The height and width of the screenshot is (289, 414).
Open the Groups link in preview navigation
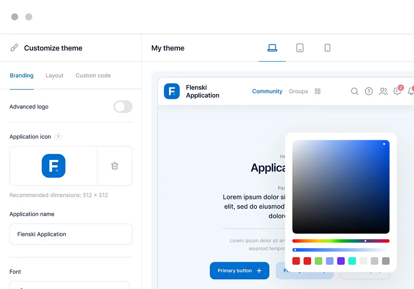coord(298,91)
